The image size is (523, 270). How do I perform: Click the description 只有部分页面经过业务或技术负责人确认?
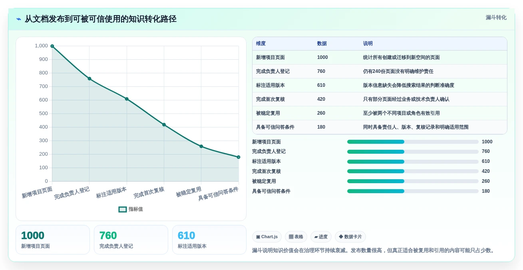click(x=406, y=99)
